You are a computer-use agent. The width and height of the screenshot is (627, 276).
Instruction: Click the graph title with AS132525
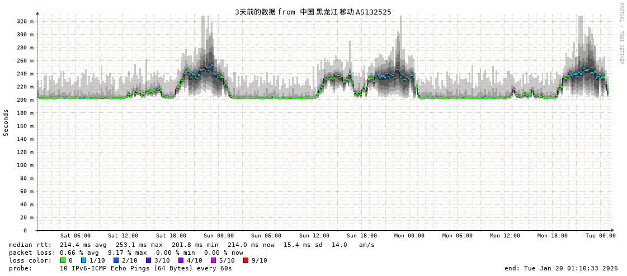click(x=313, y=12)
